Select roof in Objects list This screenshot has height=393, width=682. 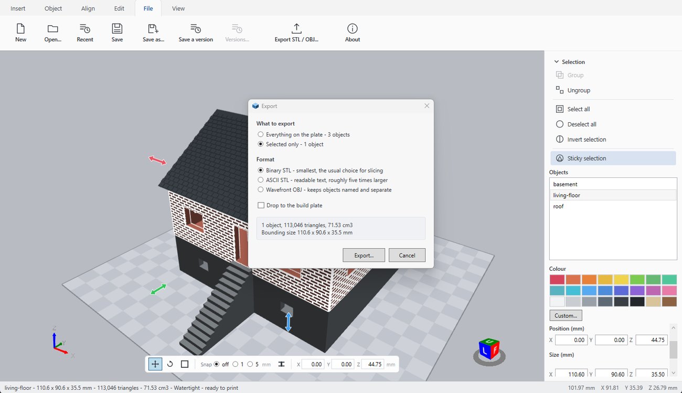pyautogui.click(x=613, y=206)
